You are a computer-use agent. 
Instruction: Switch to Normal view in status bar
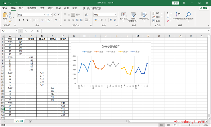(x=162, y=125)
